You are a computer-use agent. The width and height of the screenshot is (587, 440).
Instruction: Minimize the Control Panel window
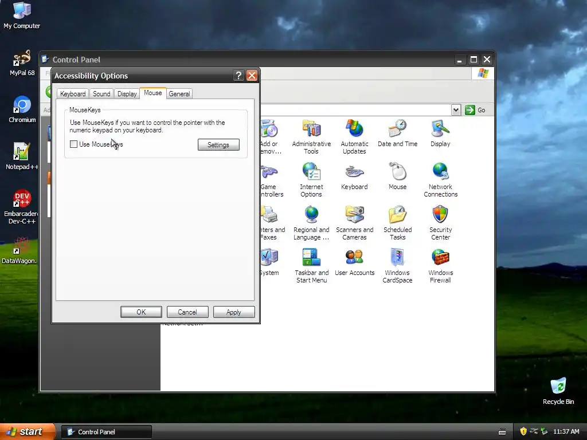tap(460, 60)
